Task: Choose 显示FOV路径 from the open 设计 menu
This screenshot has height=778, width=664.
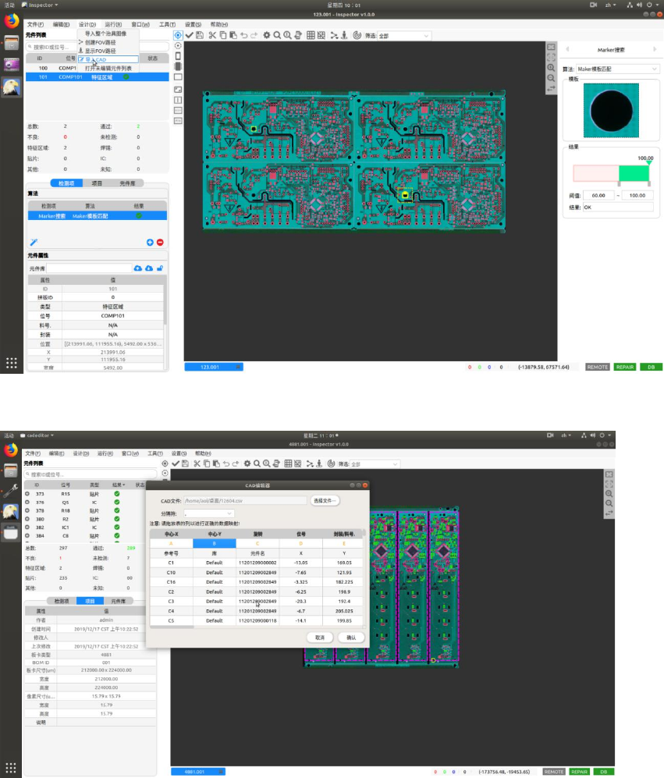Action: click(x=100, y=51)
